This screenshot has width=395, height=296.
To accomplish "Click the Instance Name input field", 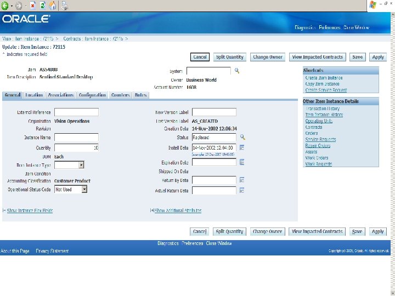I will coord(76,138).
